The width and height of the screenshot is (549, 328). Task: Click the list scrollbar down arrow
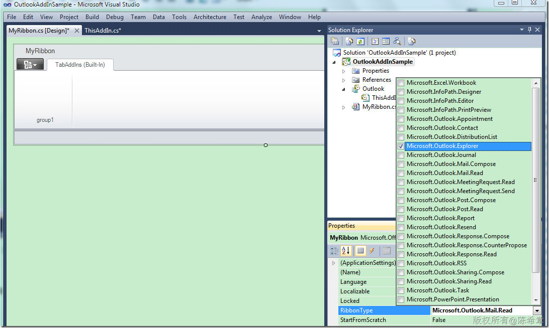click(x=536, y=300)
